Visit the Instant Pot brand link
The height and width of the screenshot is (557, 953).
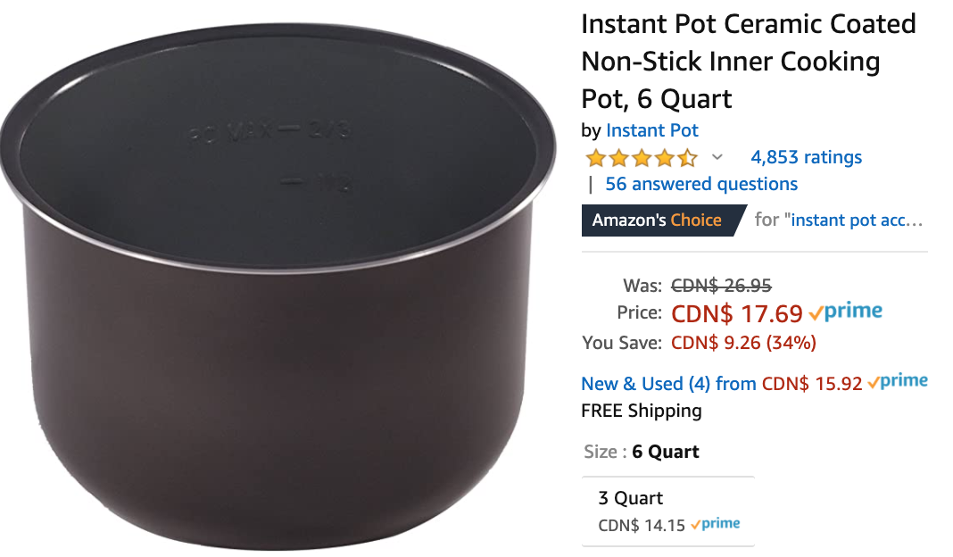click(652, 130)
